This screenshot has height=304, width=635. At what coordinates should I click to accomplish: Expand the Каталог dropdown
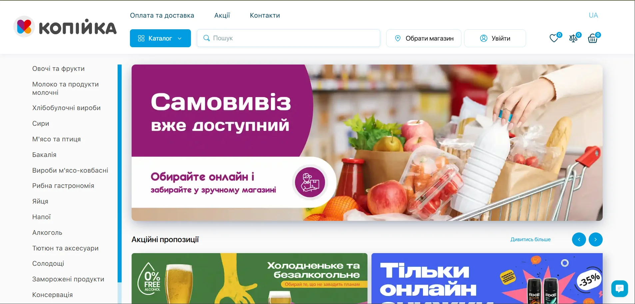pyautogui.click(x=160, y=38)
